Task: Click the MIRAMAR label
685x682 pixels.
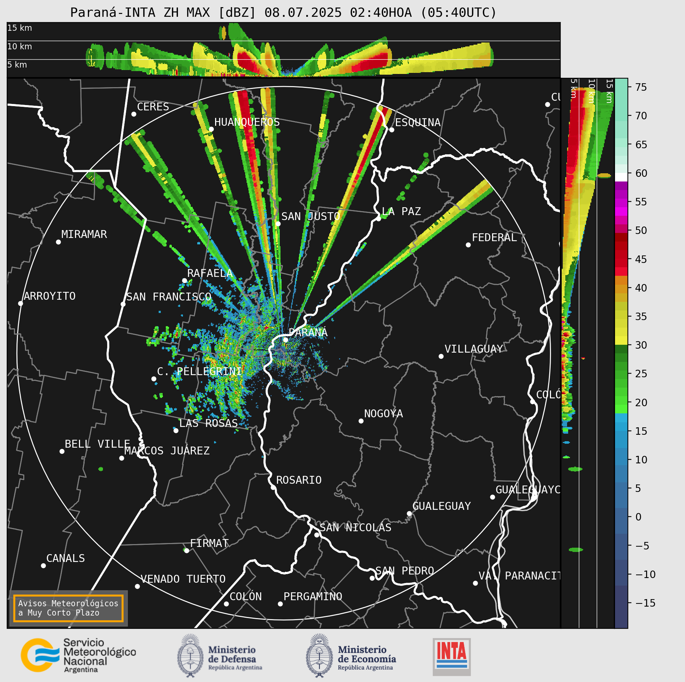Action: pyautogui.click(x=84, y=234)
